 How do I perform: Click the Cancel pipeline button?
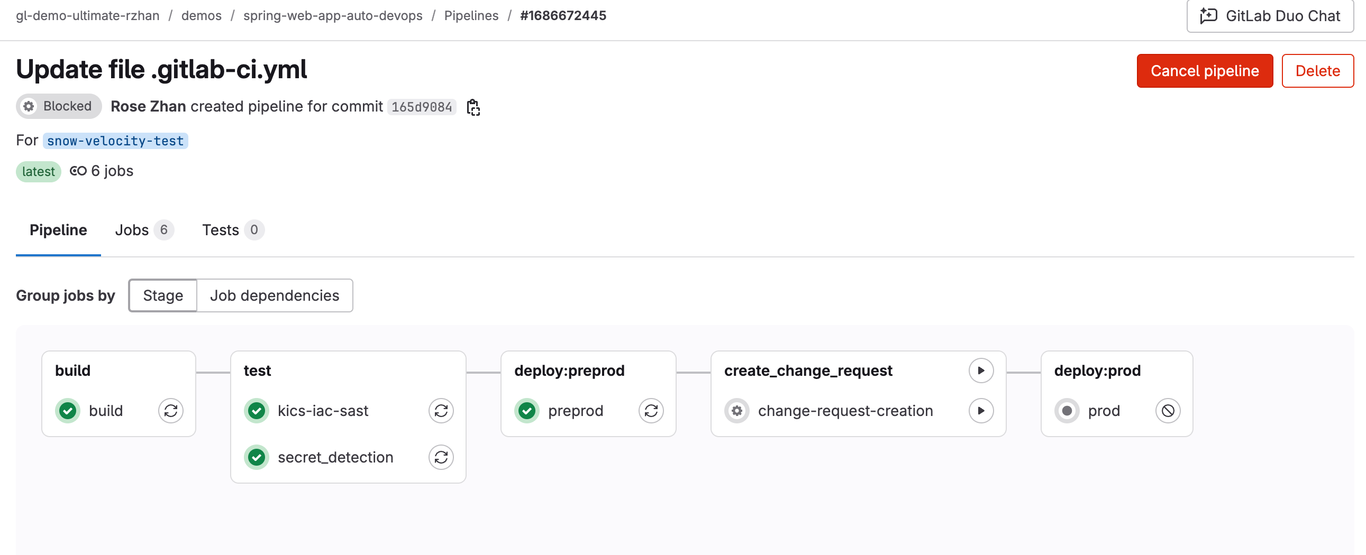coord(1204,71)
